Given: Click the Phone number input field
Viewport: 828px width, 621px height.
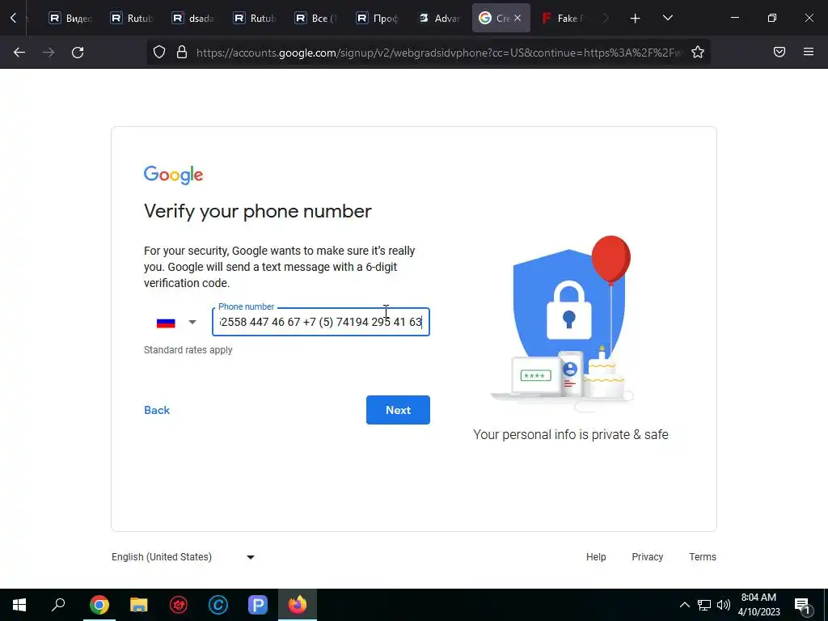Looking at the screenshot, I should (x=321, y=322).
